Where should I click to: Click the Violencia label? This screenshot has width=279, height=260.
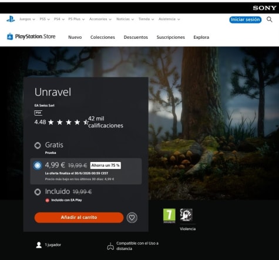click(x=188, y=229)
